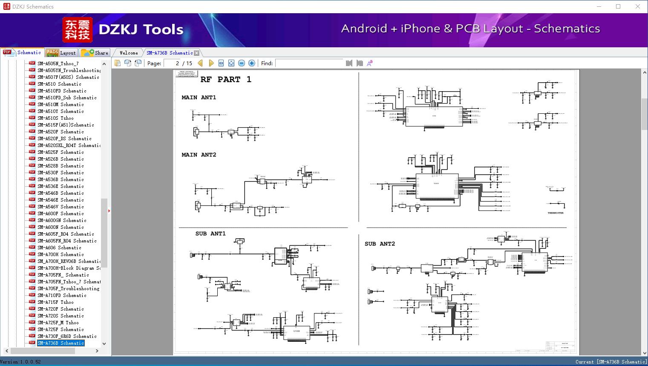Open SM-A725F_M Tshoo entry
Screen dimensions: 648x366
click(58, 323)
